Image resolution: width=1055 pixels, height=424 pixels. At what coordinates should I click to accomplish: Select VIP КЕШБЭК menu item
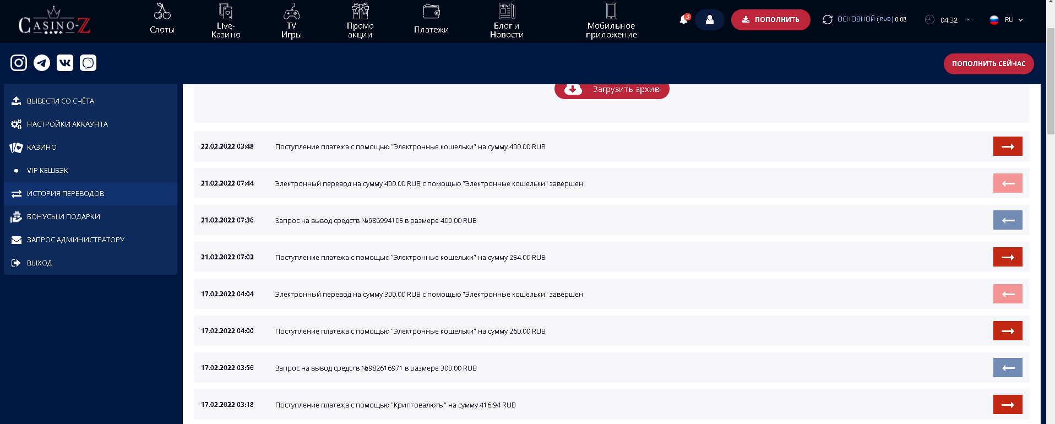coord(90,170)
